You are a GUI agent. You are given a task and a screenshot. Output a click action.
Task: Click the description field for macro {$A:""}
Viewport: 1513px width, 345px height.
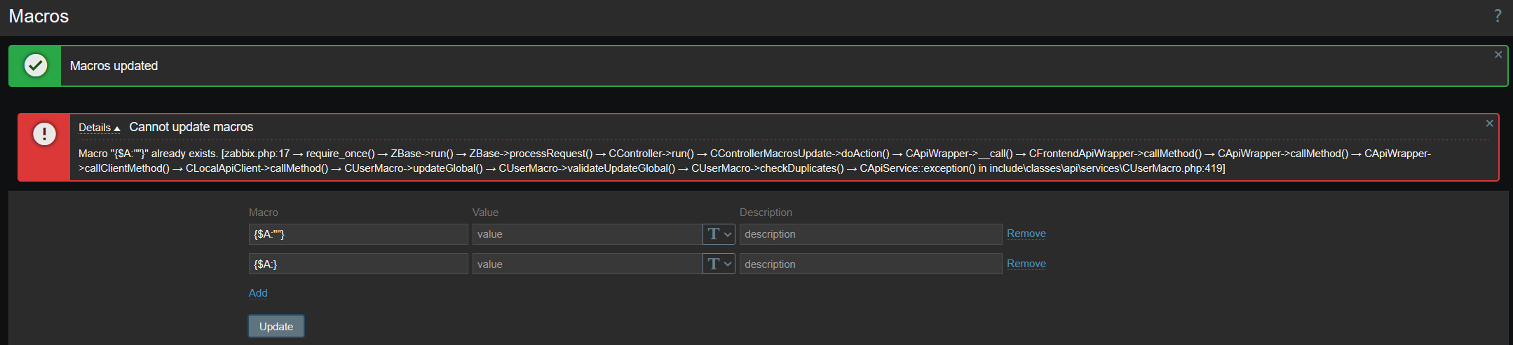coord(870,234)
